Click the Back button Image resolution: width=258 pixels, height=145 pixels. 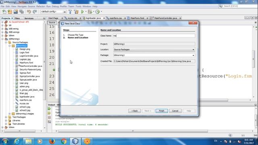(x=134, y=111)
